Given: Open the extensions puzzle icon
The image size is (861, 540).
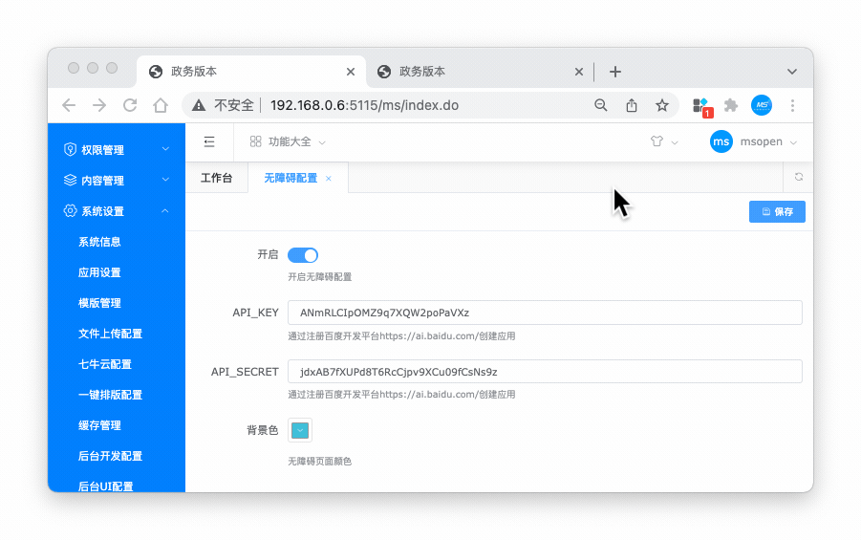Looking at the screenshot, I should pos(731,105).
